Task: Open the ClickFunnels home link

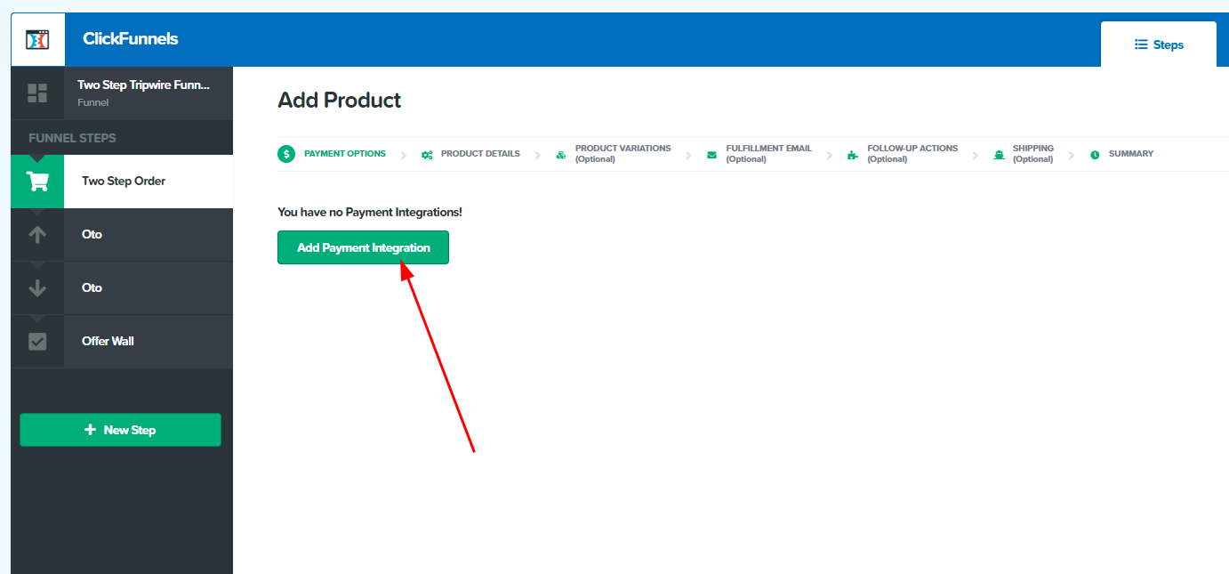Action: click(x=130, y=39)
